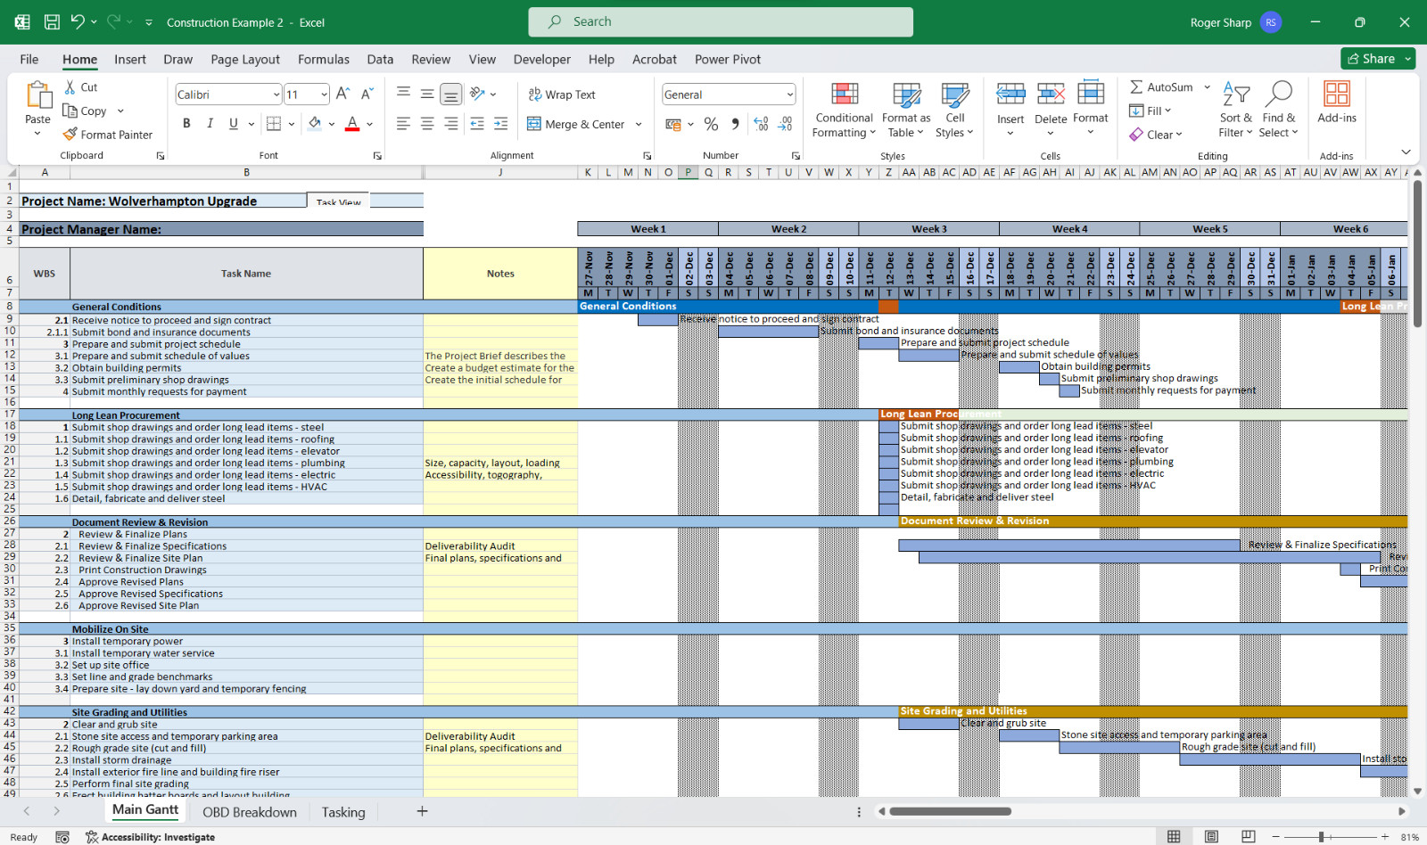Open Format as Table gallery

tap(906, 110)
